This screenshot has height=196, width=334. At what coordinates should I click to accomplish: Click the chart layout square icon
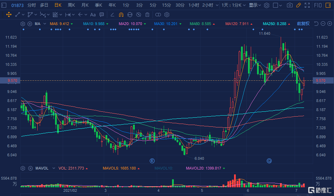pos(275,5)
